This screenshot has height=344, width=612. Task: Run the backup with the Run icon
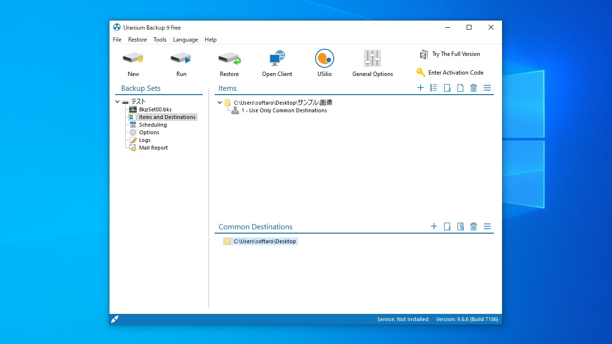181,58
